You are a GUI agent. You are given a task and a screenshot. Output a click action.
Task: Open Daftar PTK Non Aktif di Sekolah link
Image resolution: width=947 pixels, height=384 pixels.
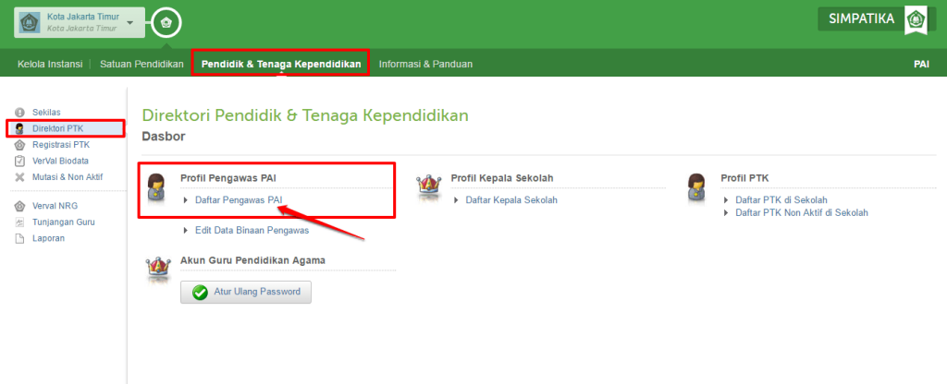point(802,212)
